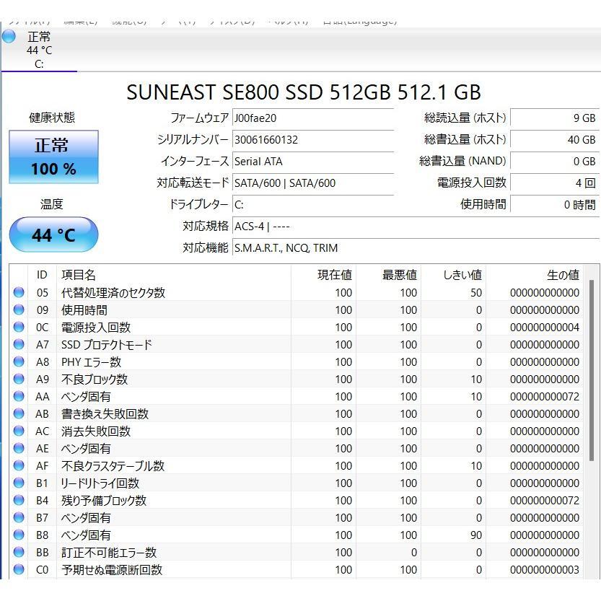The width and height of the screenshot is (601, 601).
Task: Click status orb in row 05
Action: coord(19,292)
